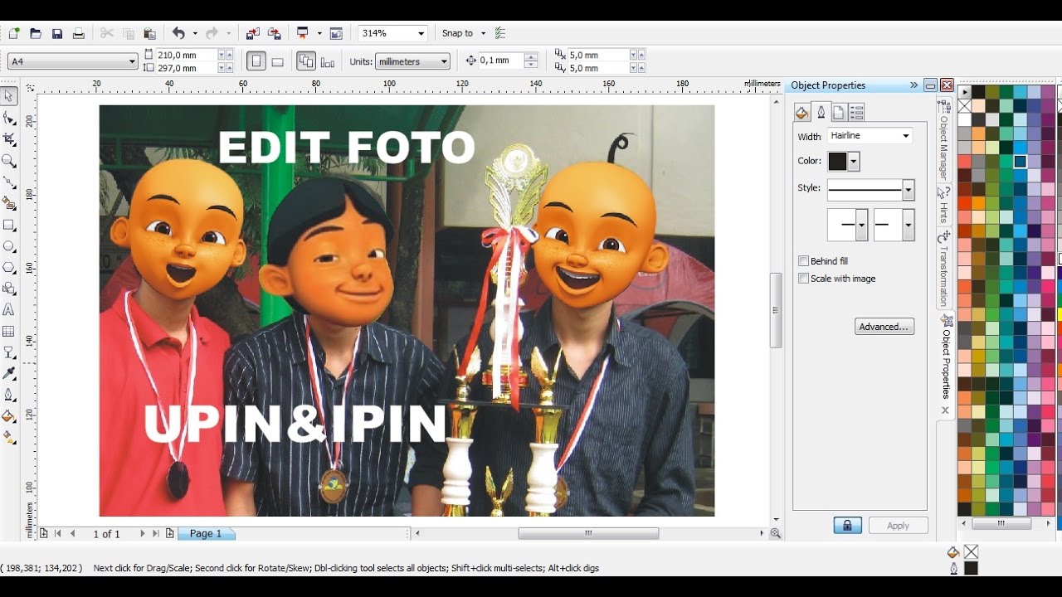Screen dimensions: 1062x597
Task: Go to the next page arrow
Action: pos(143,534)
